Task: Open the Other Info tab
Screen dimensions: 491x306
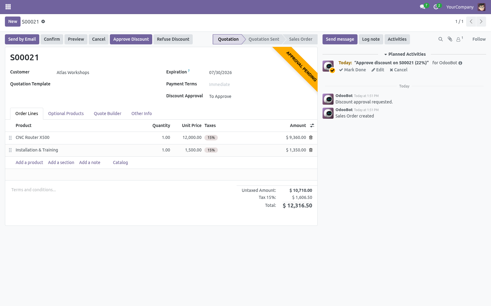Action: [x=141, y=114]
